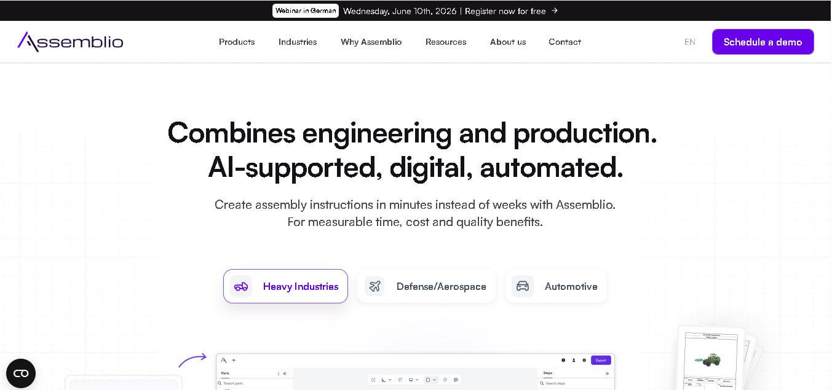Open the EN language selector
This screenshot has height=390, width=832.
coord(690,42)
